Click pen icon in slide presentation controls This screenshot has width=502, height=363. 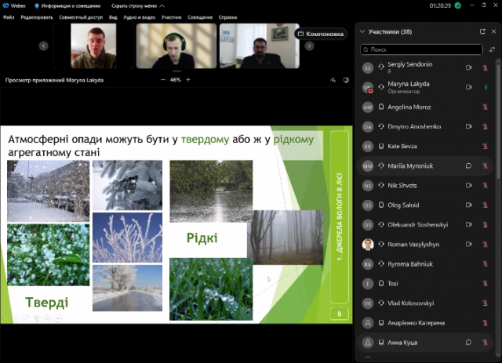pyautogui.click(x=27, y=318)
